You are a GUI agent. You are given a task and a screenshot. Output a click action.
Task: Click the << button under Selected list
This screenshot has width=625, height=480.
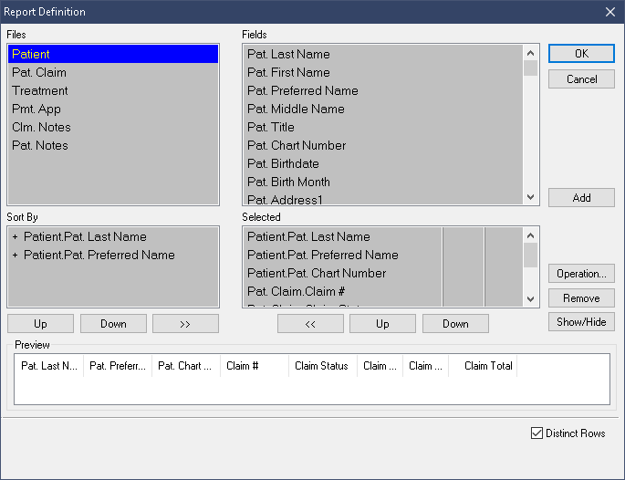pos(310,324)
